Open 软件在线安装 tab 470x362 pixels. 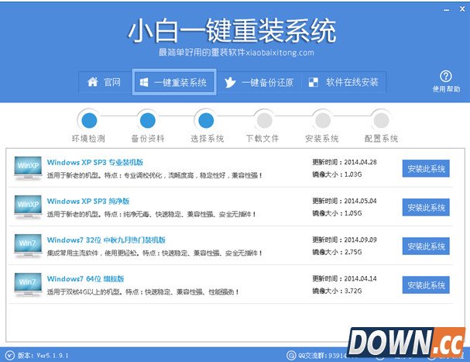[344, 82]
